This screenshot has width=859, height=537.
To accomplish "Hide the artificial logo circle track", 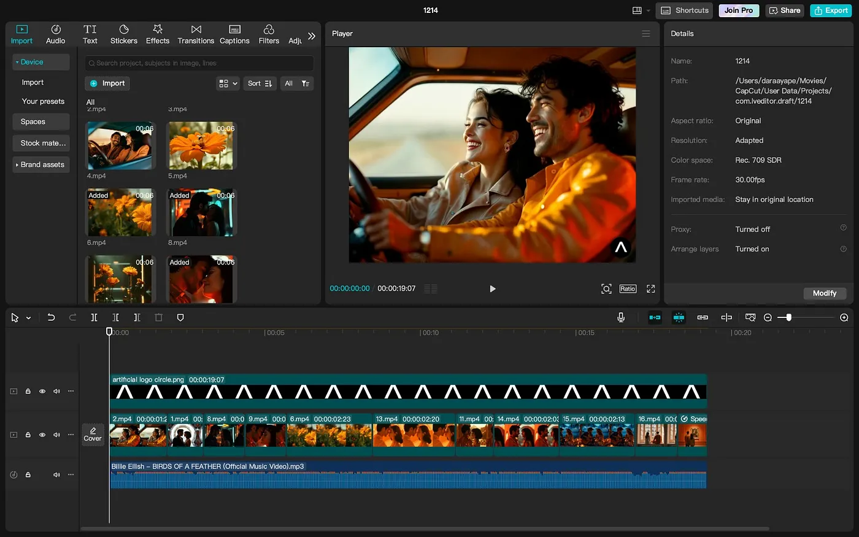I will (x=42, y=391).
